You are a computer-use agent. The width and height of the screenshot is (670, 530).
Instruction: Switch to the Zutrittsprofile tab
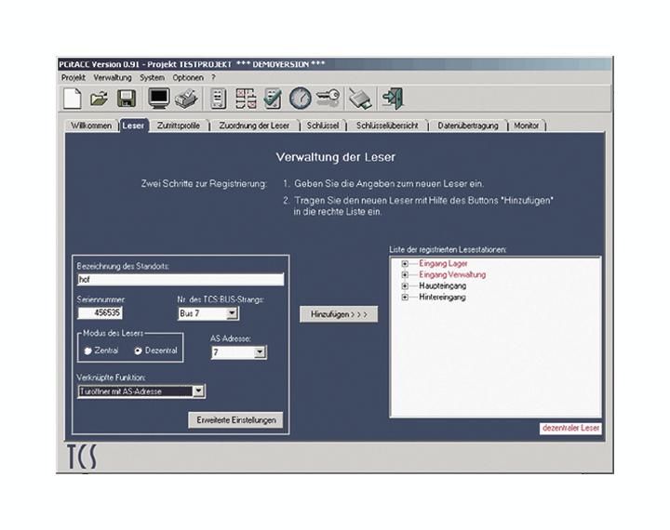point(178,126)
